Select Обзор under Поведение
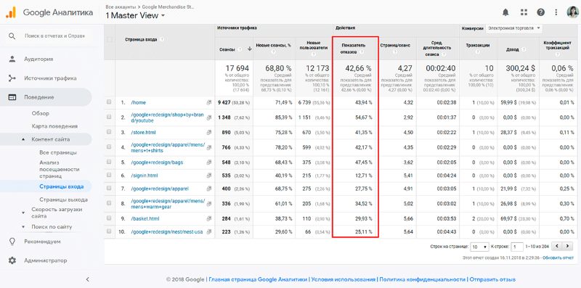This screenshot has width=581, height=288. click(41, 113)
